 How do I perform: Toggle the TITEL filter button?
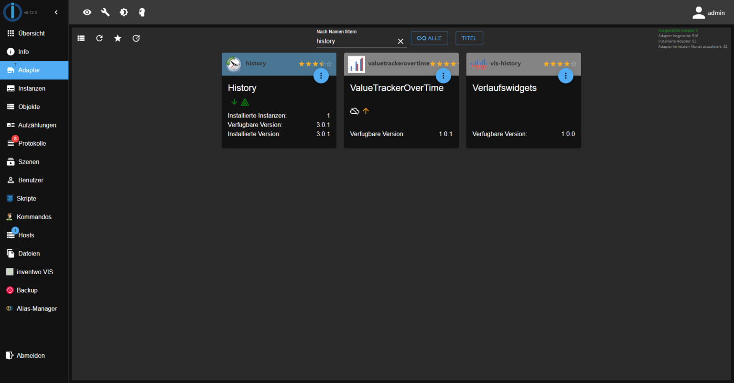469,38
